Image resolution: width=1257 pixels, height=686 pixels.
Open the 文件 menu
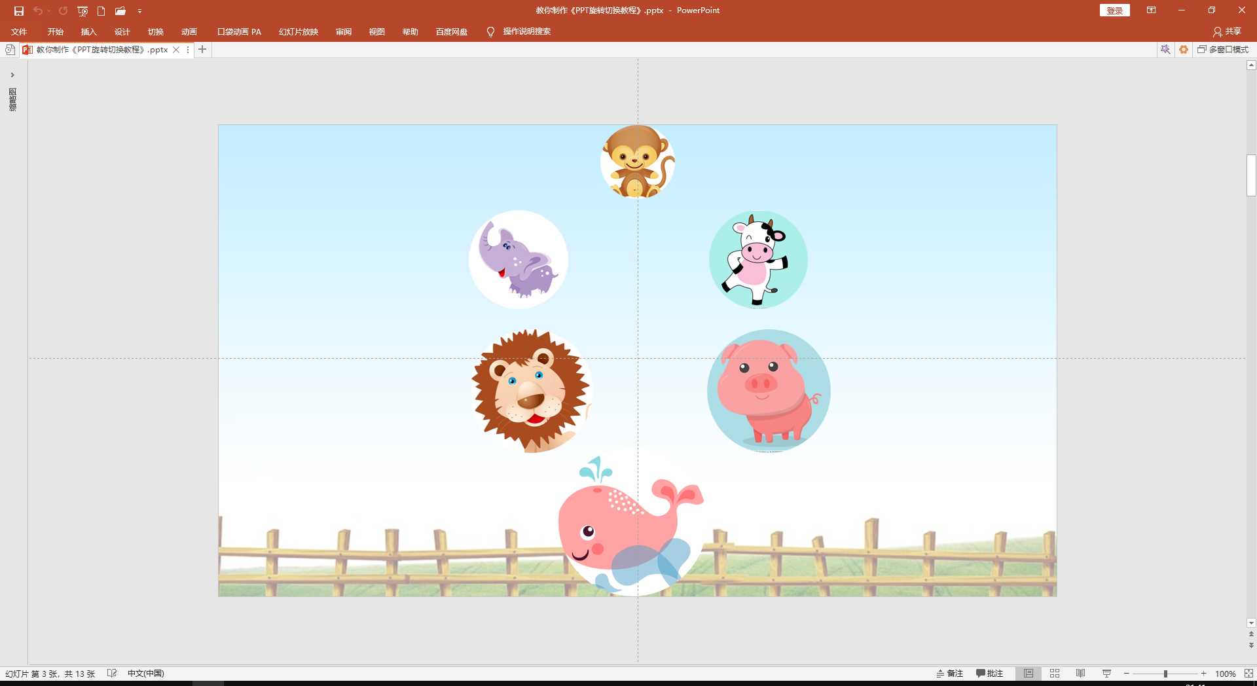(19, 31)
